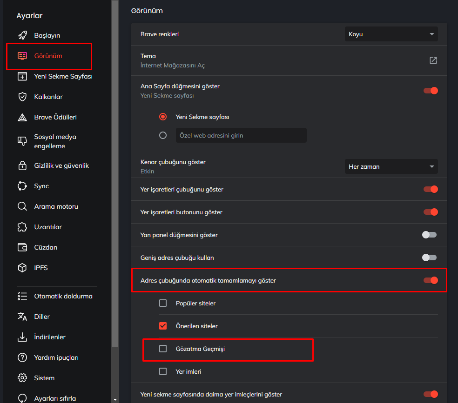The width and height of the screenshot is (458, 403).
Task: Click the Sync icon in sidebar
Action: pos(22,186)
